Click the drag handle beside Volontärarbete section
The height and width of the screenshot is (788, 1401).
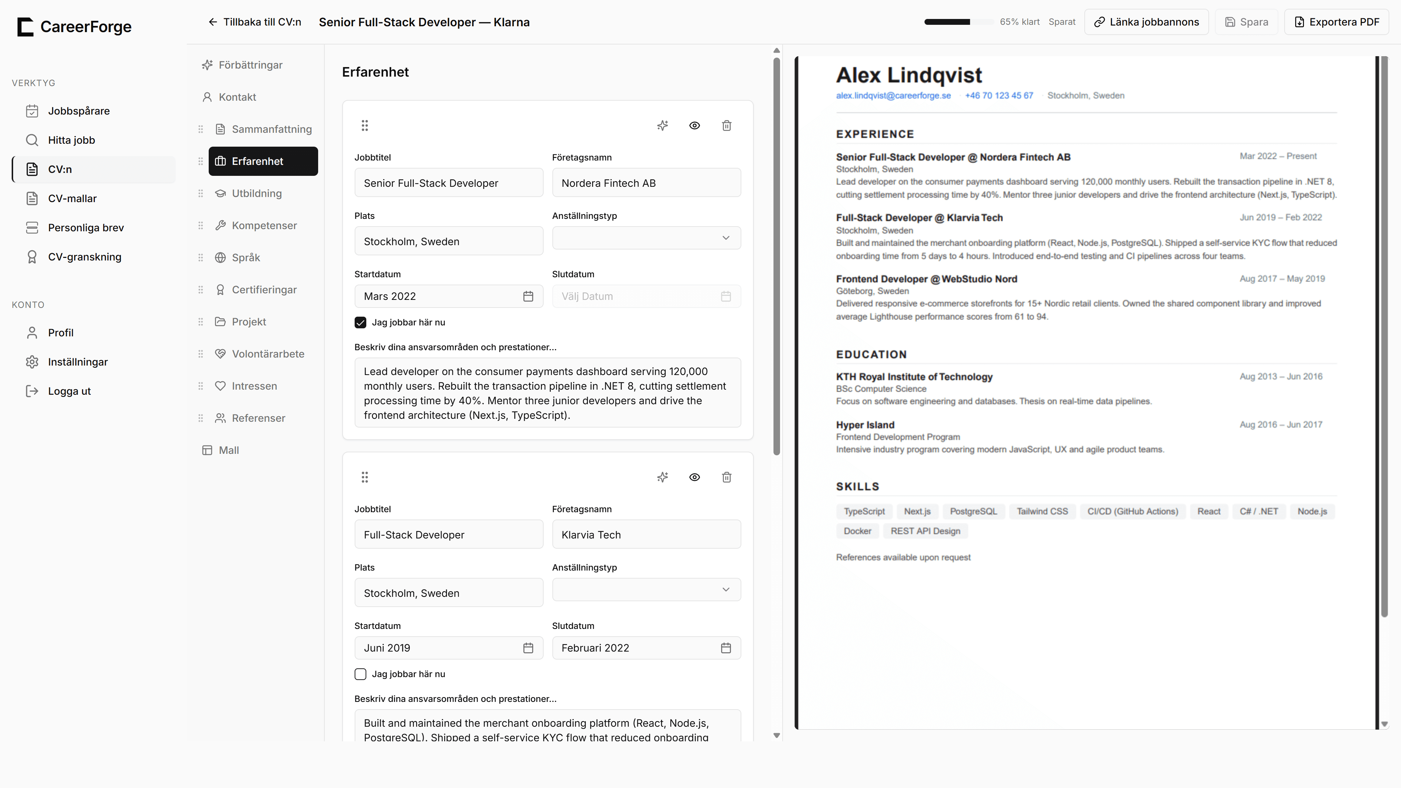pos(201,354)
